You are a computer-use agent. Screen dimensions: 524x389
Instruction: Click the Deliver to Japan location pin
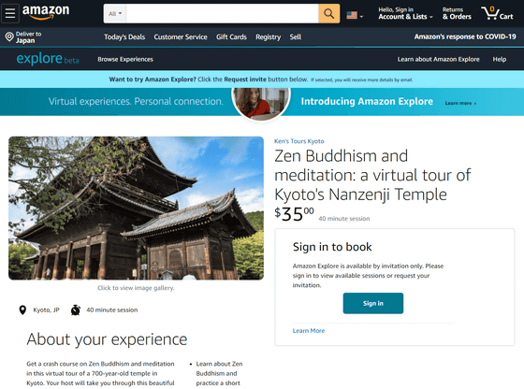pos(9,36)
